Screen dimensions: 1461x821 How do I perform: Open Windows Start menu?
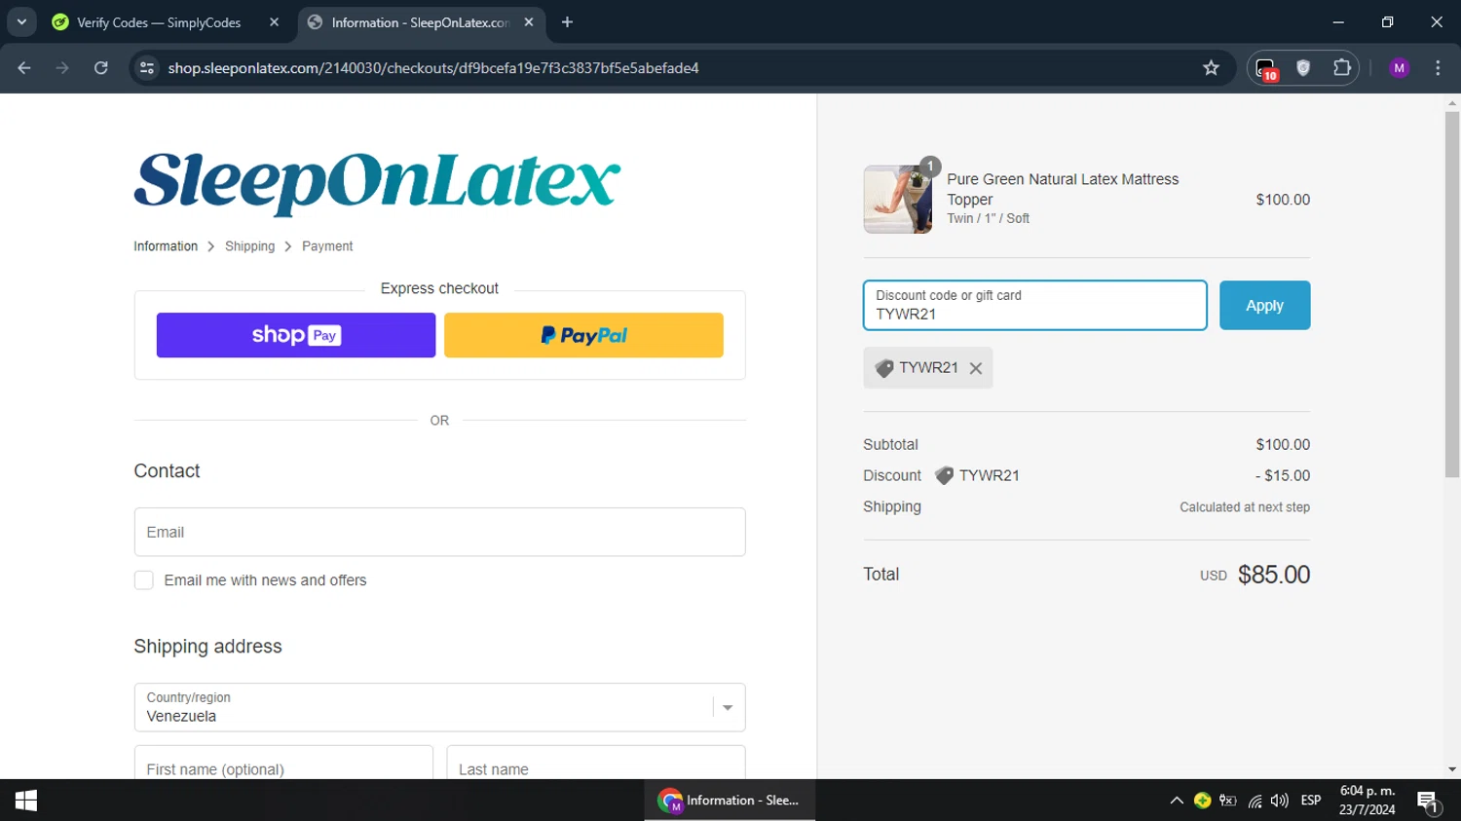(26, 801)
